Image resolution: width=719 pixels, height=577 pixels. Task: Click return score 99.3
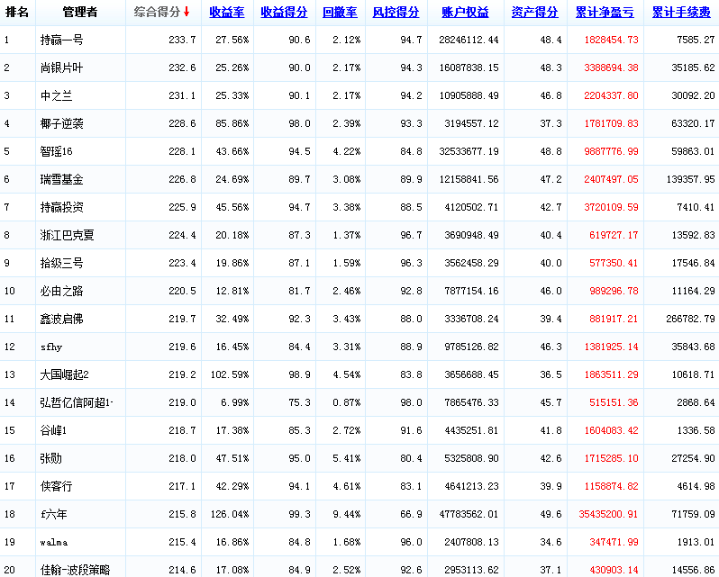point(300,515)
